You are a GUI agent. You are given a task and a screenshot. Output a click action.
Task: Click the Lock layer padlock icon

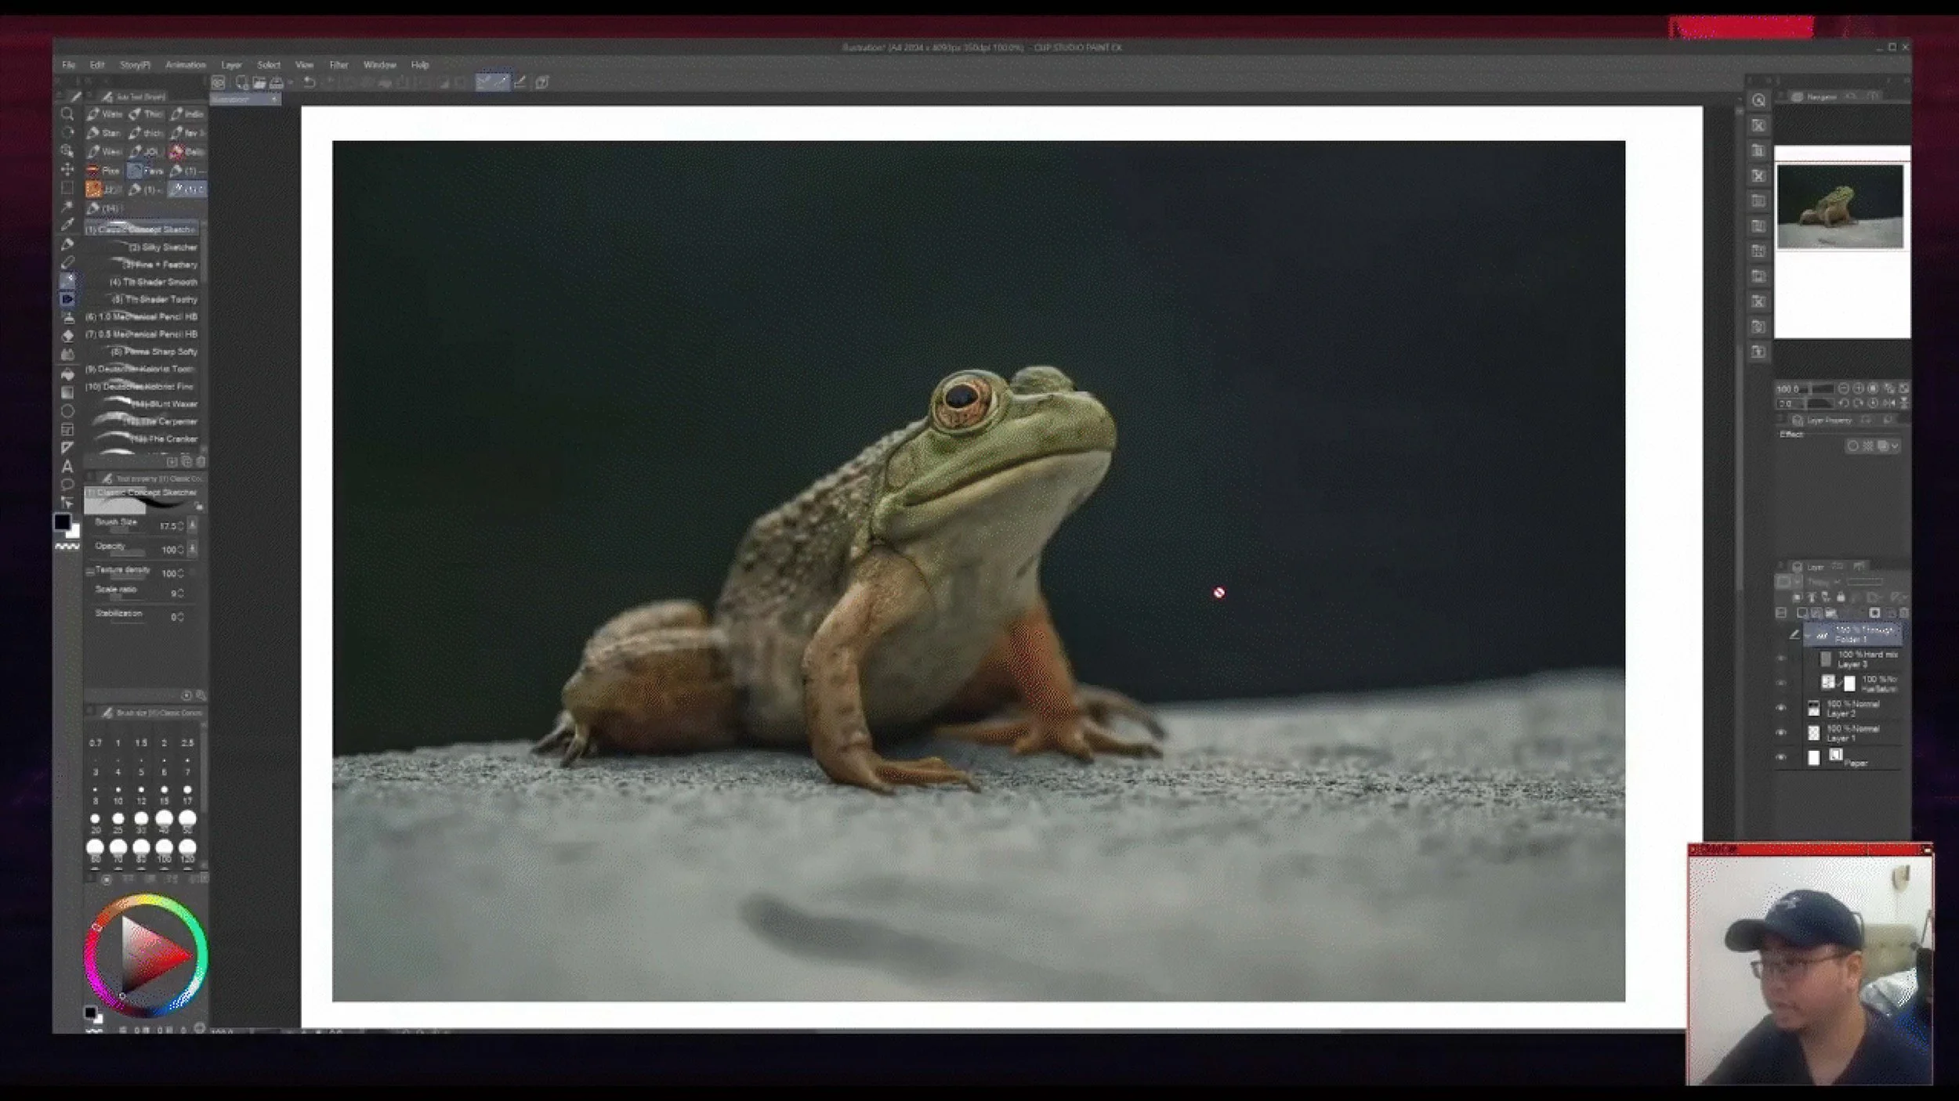point(1841,597)
